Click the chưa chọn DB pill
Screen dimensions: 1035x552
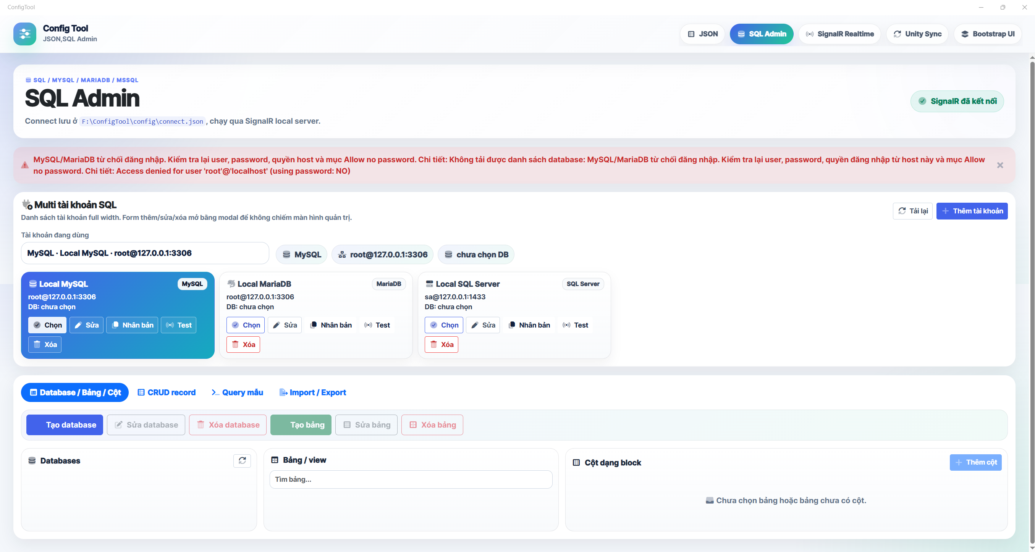476,255
